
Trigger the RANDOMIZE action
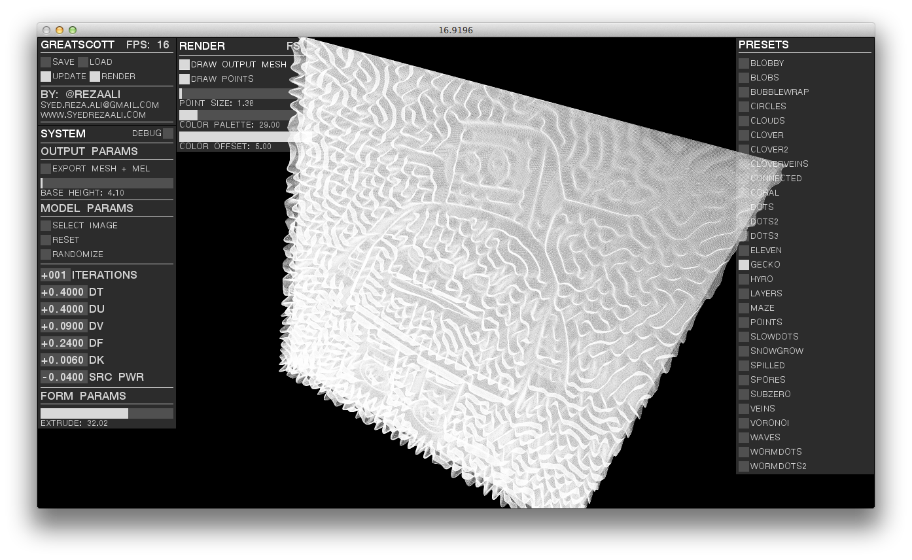46,254
